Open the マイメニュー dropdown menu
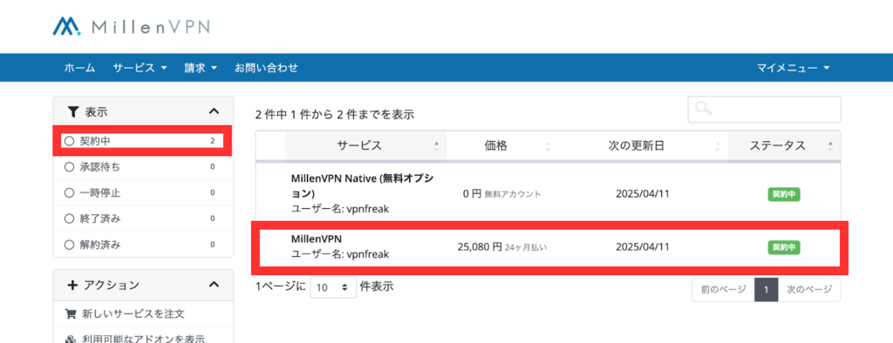 pyautogui.click(x=793, y=68)
